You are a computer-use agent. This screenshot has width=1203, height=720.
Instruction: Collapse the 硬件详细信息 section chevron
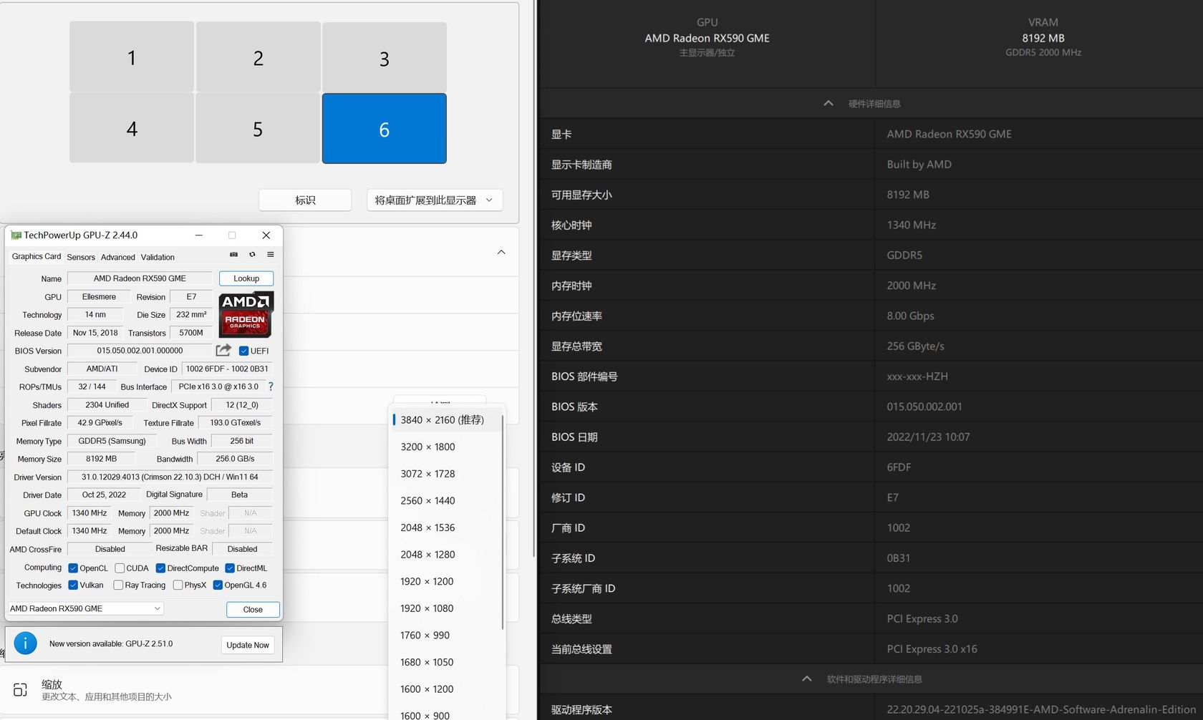tap(828, 103)
